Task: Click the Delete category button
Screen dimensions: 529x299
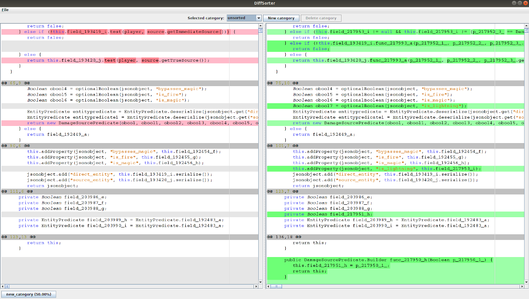Action: (x=321, y=18)
